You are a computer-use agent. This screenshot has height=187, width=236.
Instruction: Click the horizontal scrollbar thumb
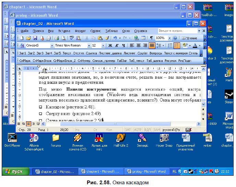tap(116, 124)
